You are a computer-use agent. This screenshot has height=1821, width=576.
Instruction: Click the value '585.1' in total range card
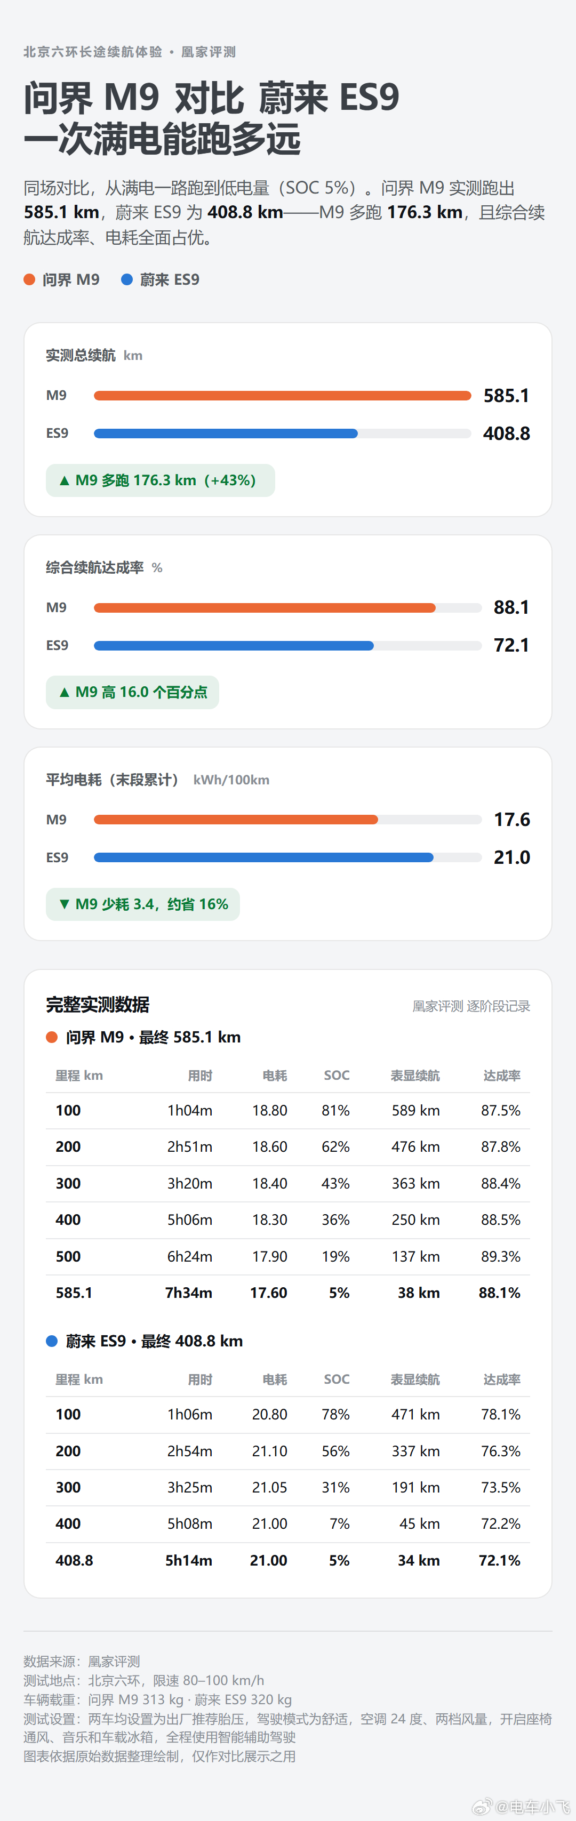506,395
